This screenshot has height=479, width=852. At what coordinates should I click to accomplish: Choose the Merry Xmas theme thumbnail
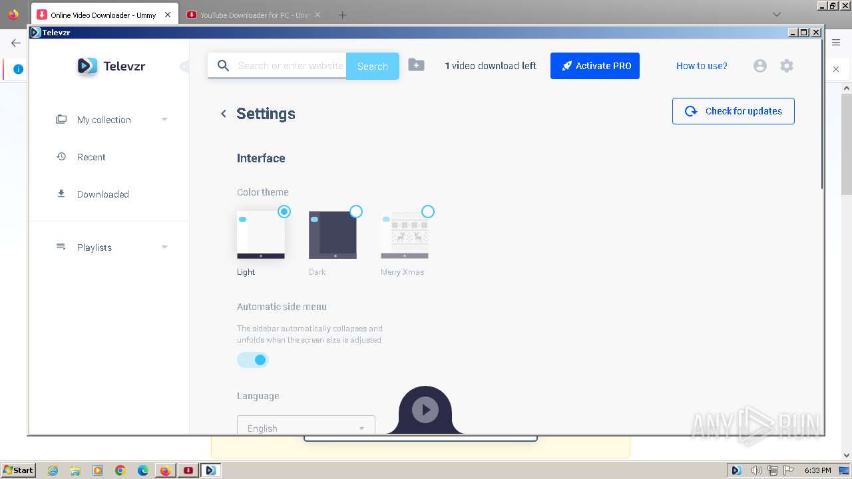405,235
